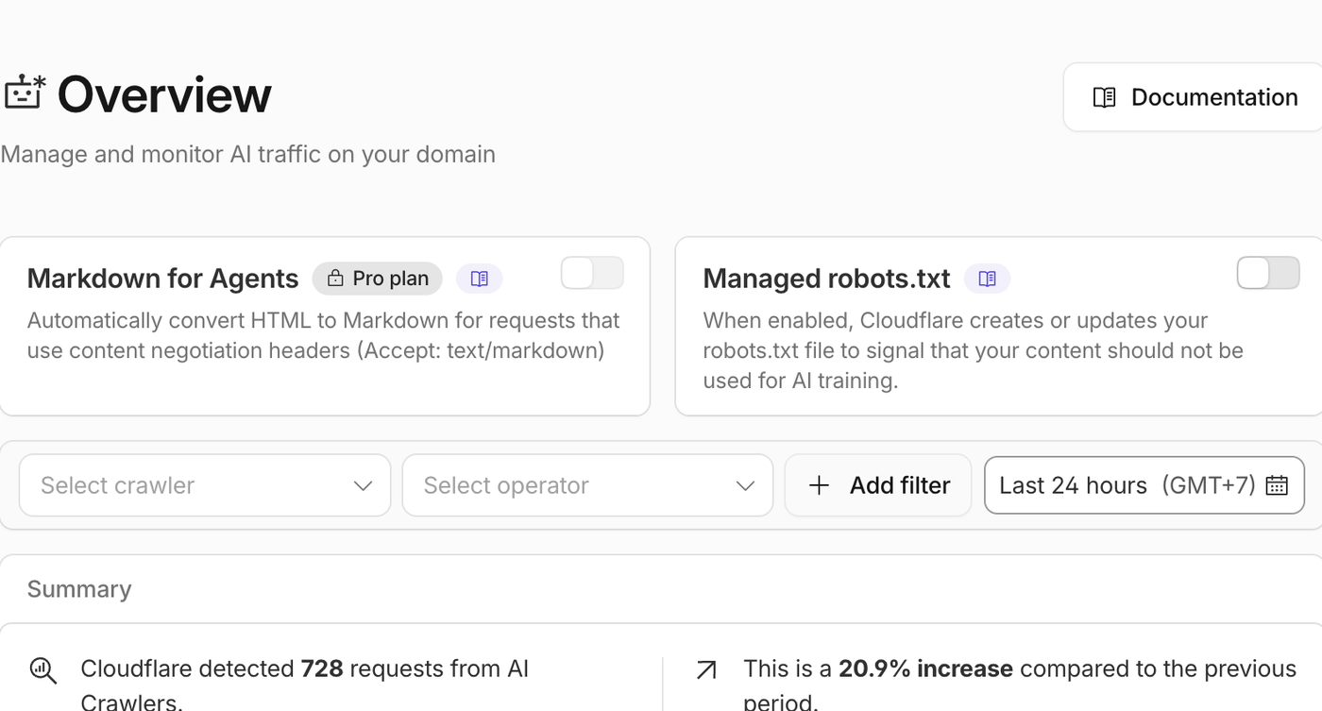Screen dimensions: 1322x711
Task: Open the Last 24 hours date range picker
Action: tap(1144, 485)
